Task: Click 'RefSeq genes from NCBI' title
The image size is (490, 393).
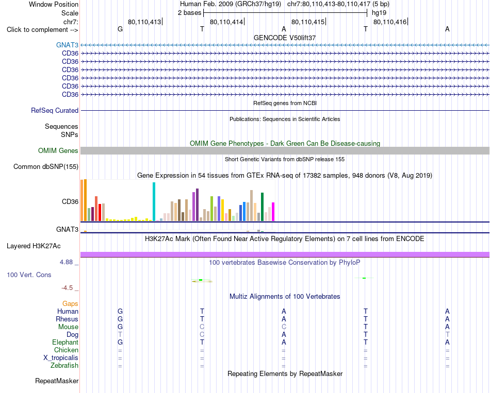Action: point(285,103)
